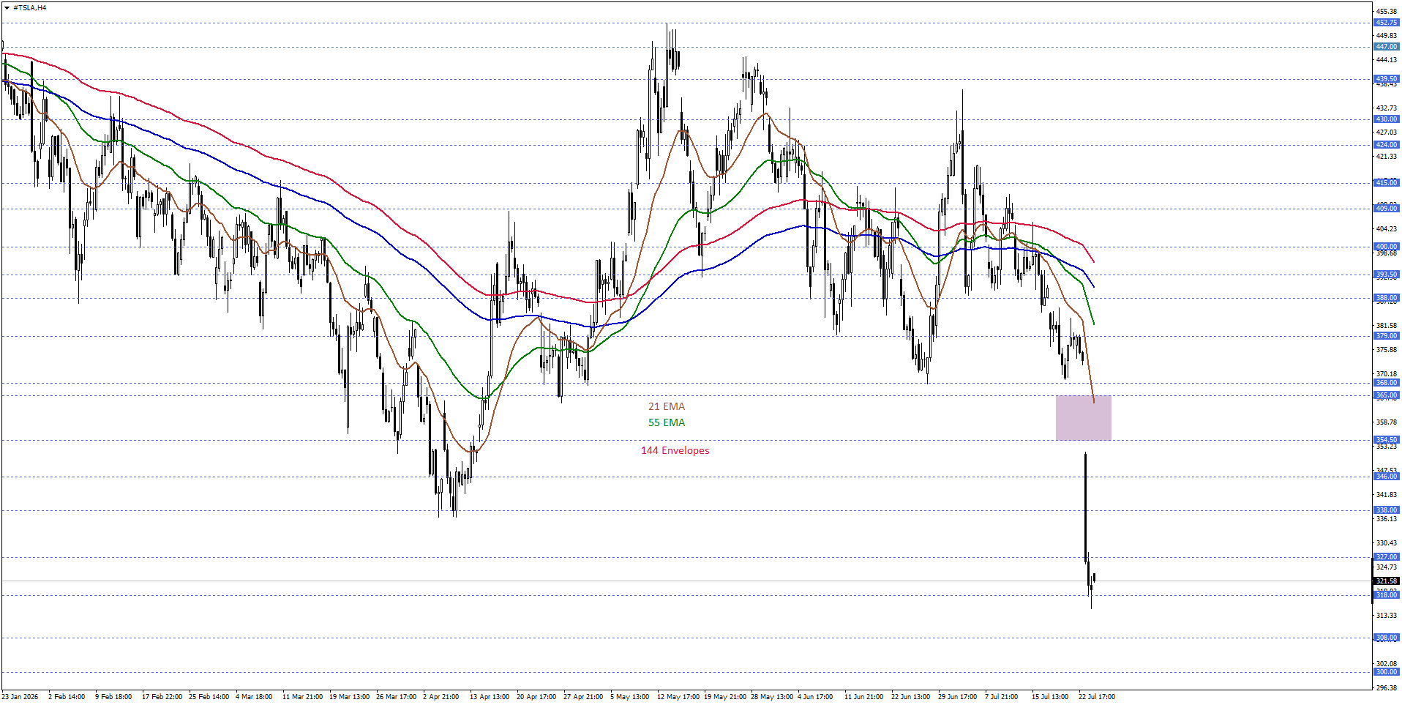Select the red 144 Envelopes text label
Screen dimensions: 1402x705
pyautogui.click(x=675, y=450)
